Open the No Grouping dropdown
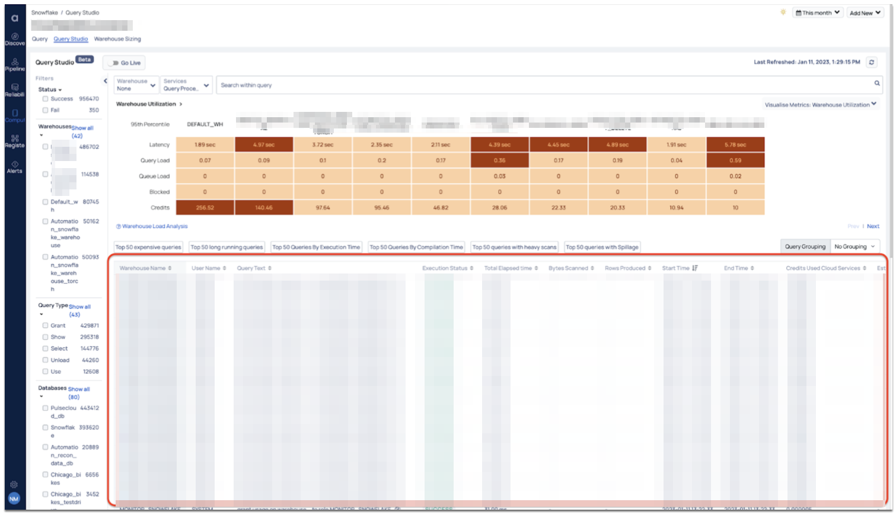Viewport: 896px width, 515px height. 854,247
